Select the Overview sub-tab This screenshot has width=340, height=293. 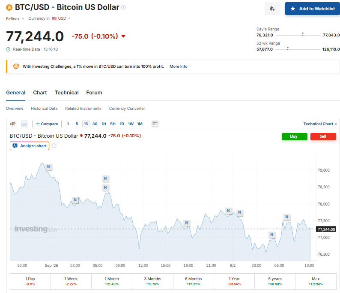tap(15, 109)
